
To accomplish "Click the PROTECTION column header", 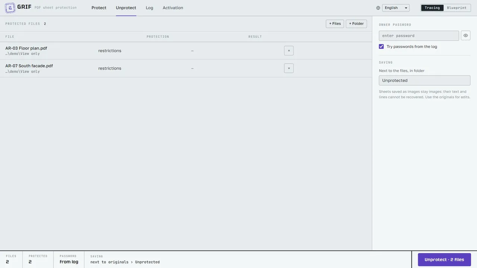I will 158,37.
